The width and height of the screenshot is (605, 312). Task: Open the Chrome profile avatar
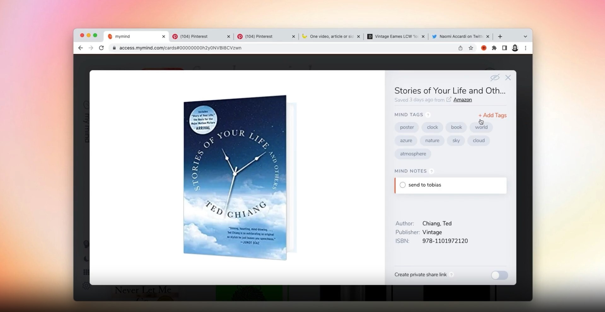pos(515,48)
